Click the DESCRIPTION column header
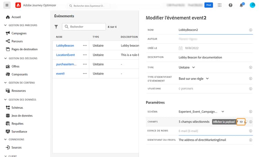 tap(129, 37)
